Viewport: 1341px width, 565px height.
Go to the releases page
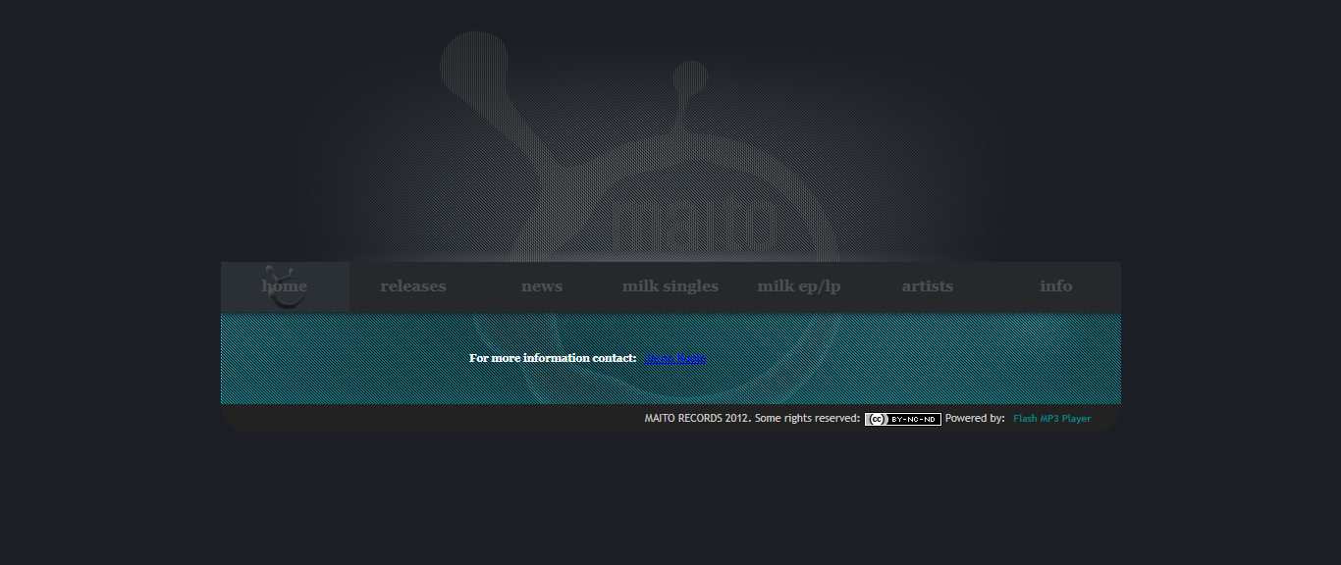click(x=413, y=286)
